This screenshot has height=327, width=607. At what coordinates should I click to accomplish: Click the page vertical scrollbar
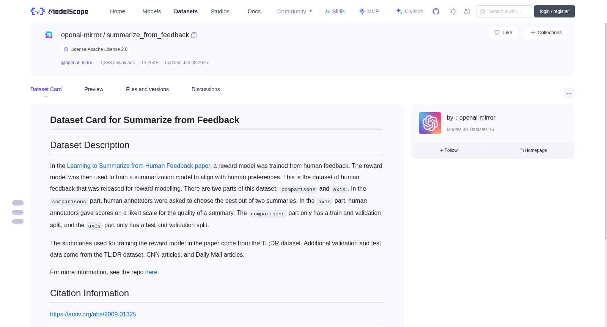pyautogui.click(x=605, y=131)
